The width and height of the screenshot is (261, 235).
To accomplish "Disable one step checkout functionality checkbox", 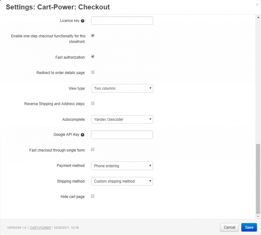I will tap(93, 35).
